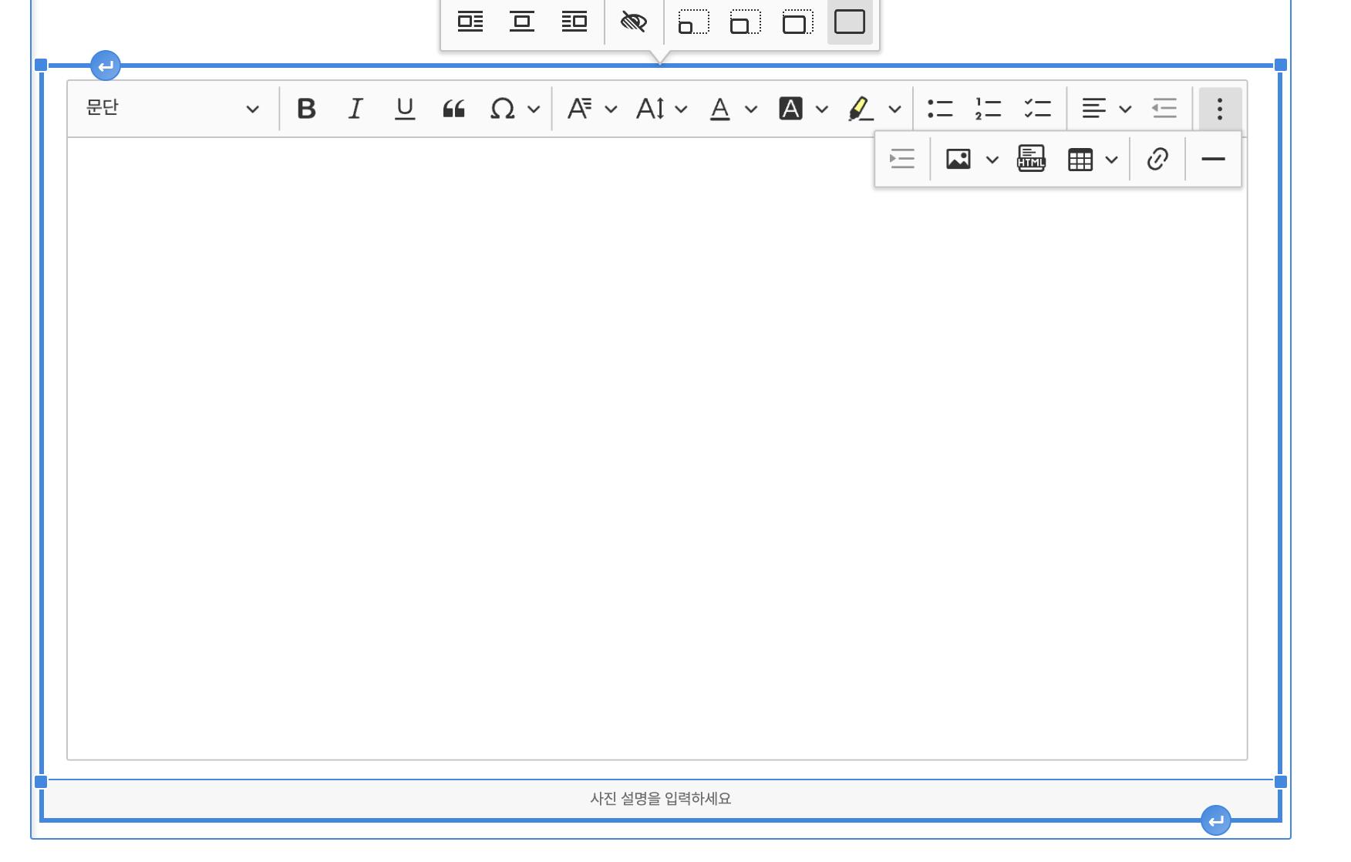Hide widget with crossed-eye icon

coord(633,22)
